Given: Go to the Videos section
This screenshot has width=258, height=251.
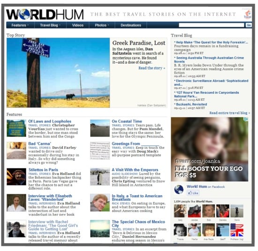Looking at the screenshot, I should tap(78, 25).
